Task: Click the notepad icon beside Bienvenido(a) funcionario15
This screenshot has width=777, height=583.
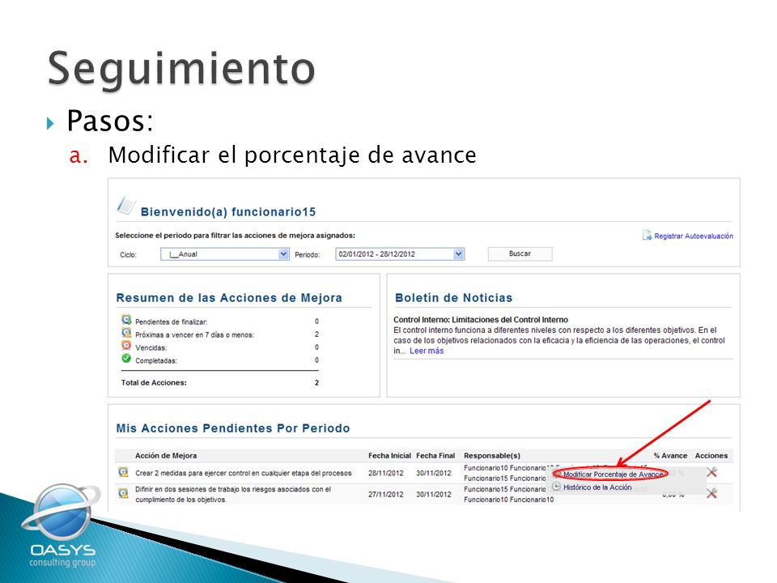Action: click(x=126, y=206)
